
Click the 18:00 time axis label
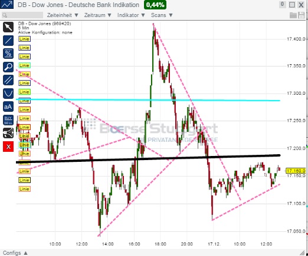click(x=160, y=244)
